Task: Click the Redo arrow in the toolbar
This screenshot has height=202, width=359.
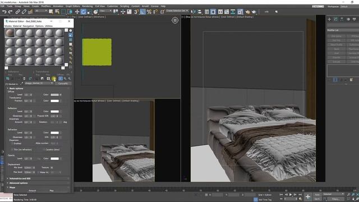Action: [x=10, y=12]
